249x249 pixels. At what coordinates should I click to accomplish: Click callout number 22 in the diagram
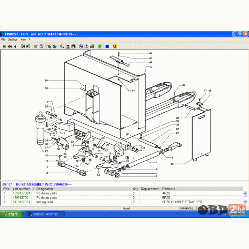click(46, 151)
